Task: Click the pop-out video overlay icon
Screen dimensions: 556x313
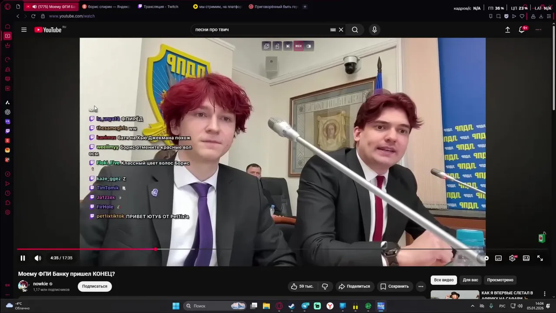Action: click(266, 46)
